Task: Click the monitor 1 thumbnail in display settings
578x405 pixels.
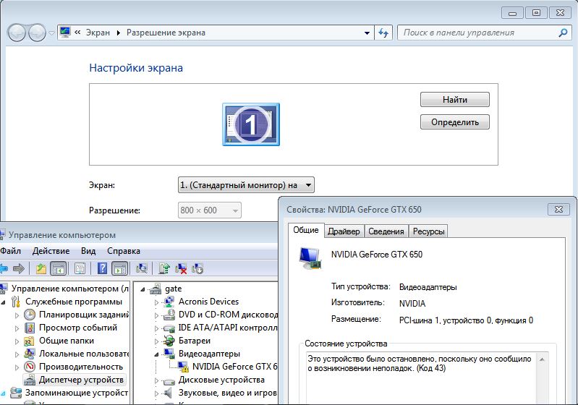Action: [251, 124]
